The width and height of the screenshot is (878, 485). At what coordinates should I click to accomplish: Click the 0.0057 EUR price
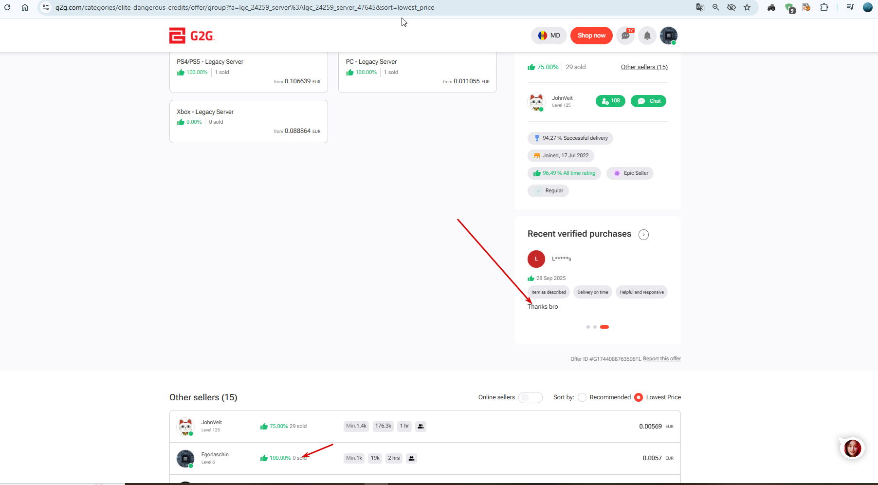coord(658,458)
